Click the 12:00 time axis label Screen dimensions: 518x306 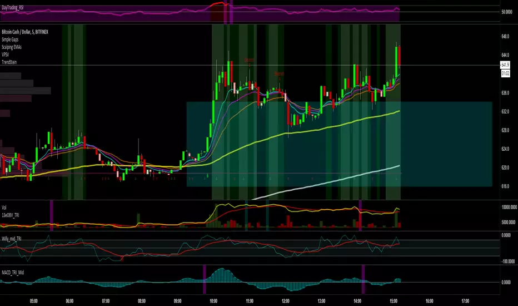[x=286, y=301]
